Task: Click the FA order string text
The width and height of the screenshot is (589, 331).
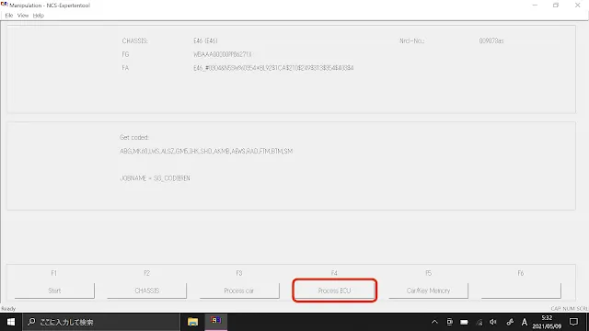Action: point(273,68)
